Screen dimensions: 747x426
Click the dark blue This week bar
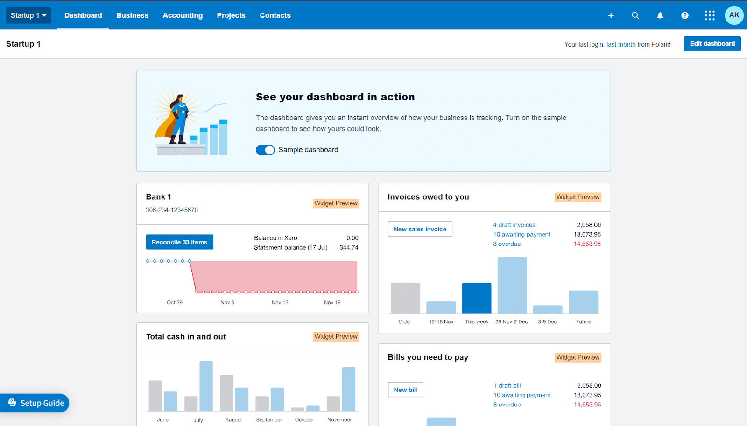pos(476,298)
